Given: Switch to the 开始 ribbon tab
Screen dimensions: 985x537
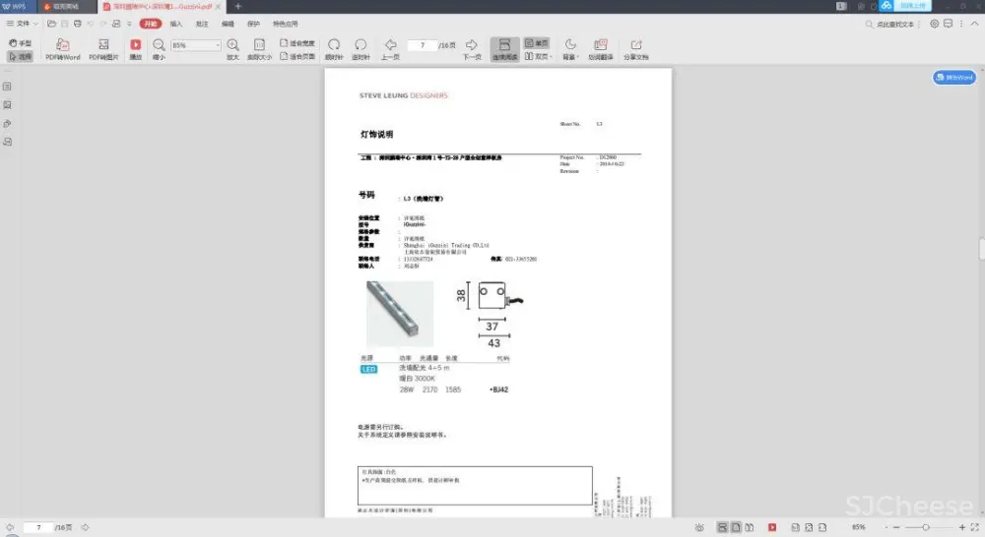Looking at the screenshot, I should [150, 24].
